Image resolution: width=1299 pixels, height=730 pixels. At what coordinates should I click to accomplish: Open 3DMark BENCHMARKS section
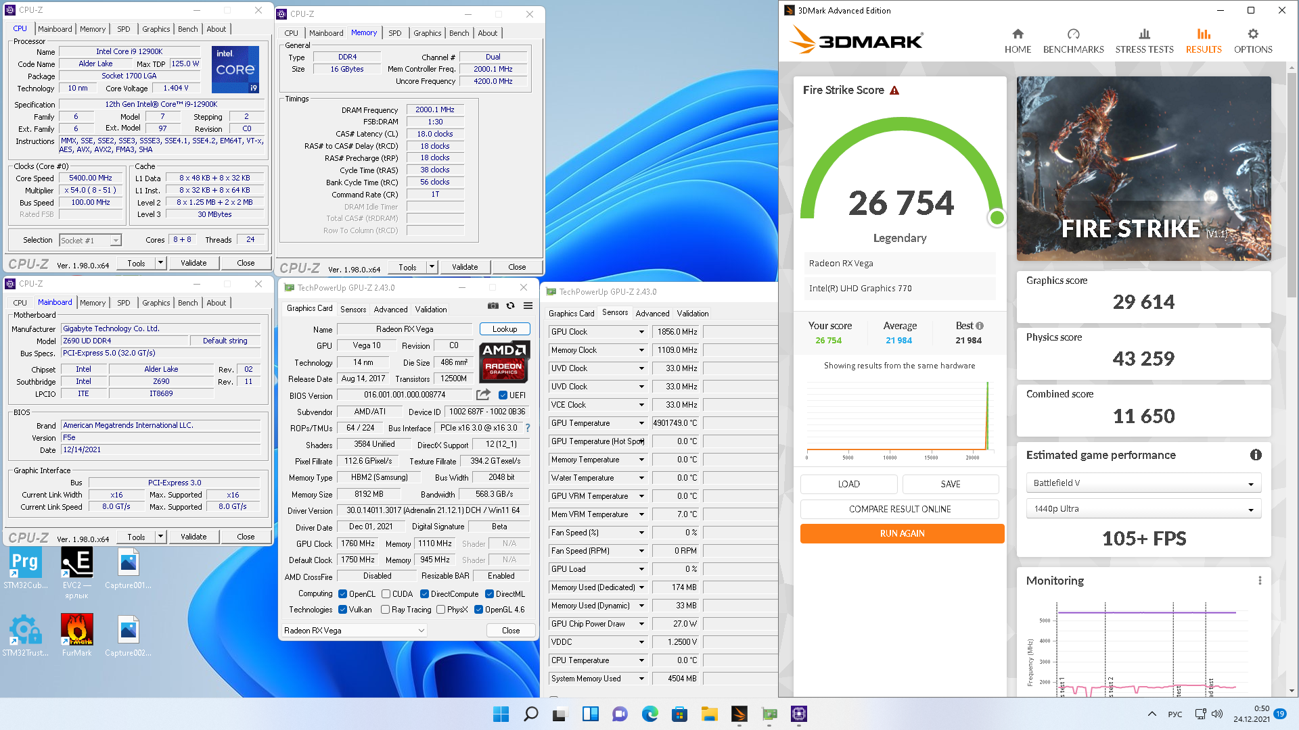click(x=1073, y=41)
